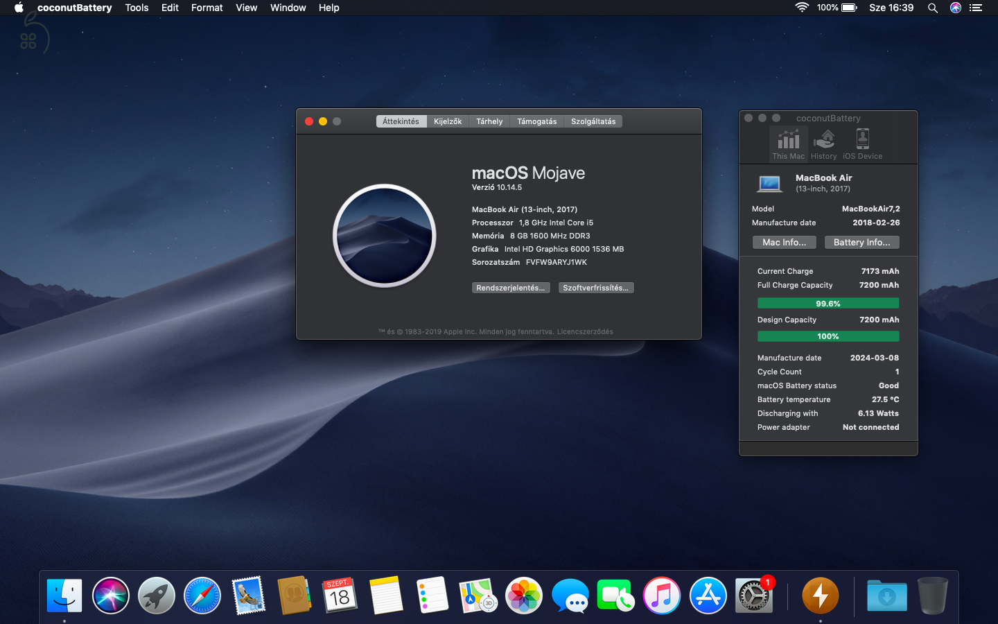Screen dimensions: 998x624
Task: Open Reminders app in the Dock
Action: coord(432,596)
